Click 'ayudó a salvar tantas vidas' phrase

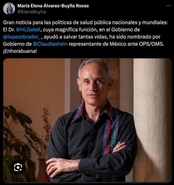coord(76,37)
